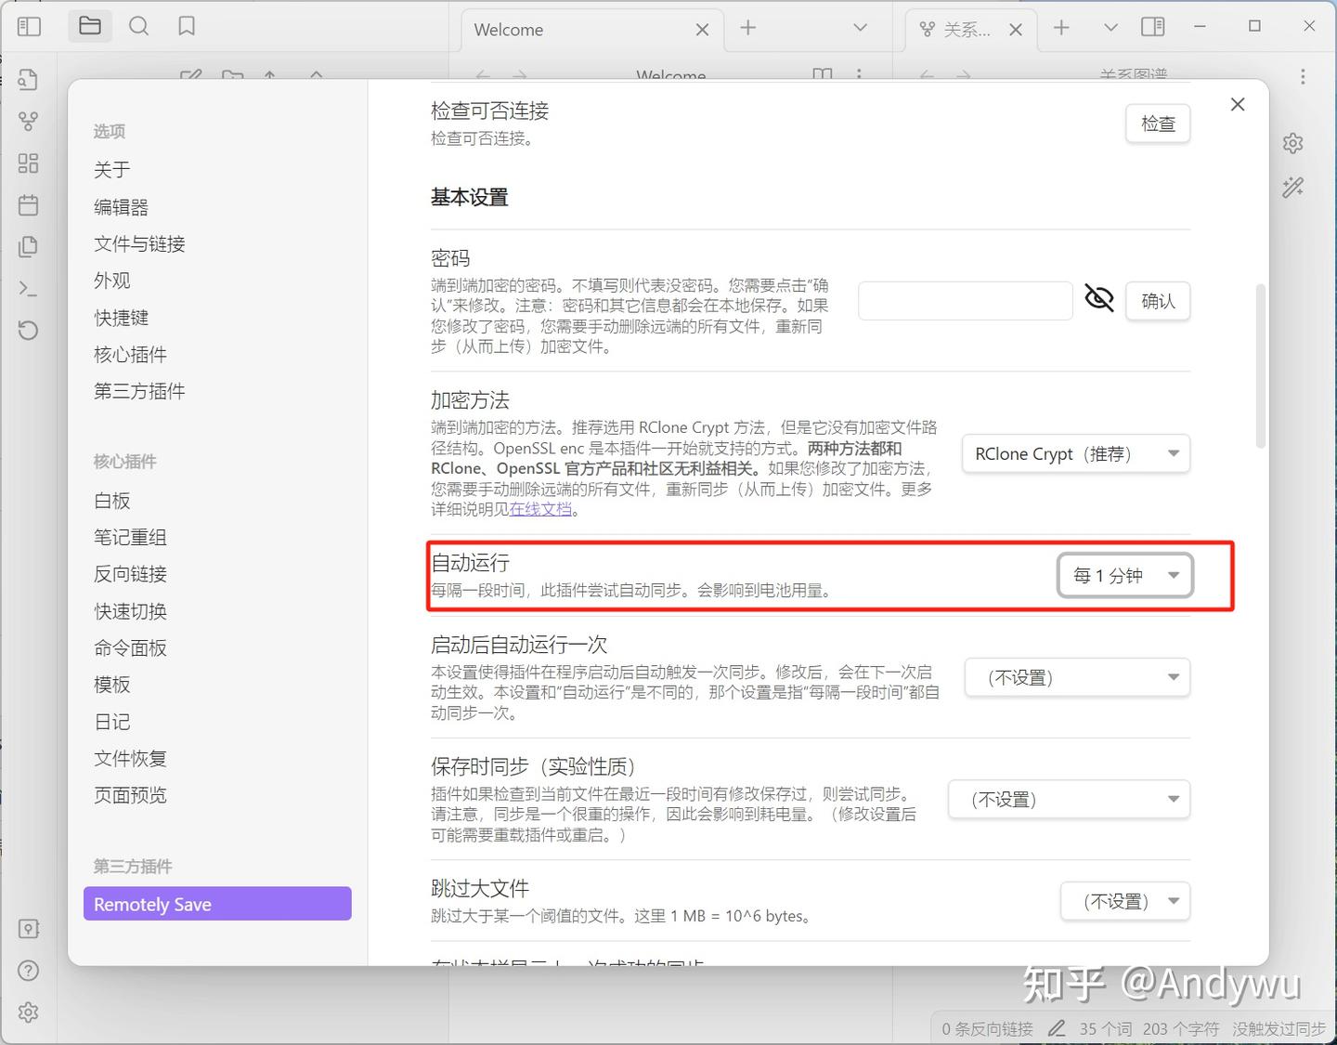Viewport: 1337px width, 1045px height.
Task: Open the graph view icon in the ribbon
Action: pyautogui.click(x=28, y=121)
